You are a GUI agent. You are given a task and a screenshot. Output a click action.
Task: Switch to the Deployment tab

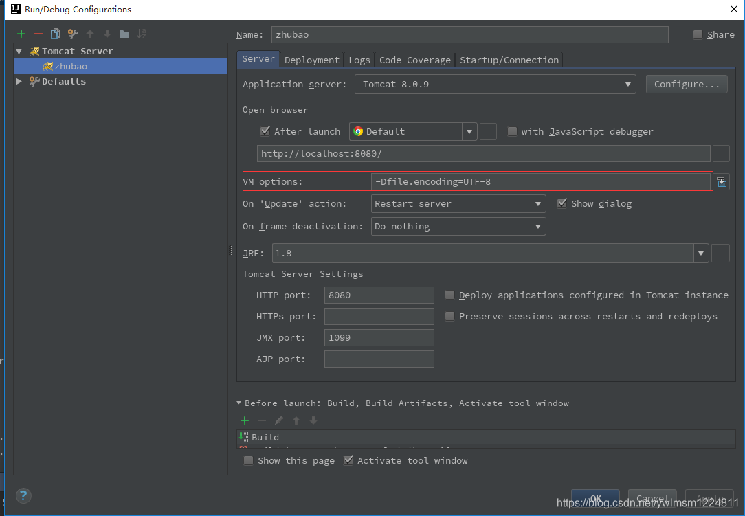312,60
